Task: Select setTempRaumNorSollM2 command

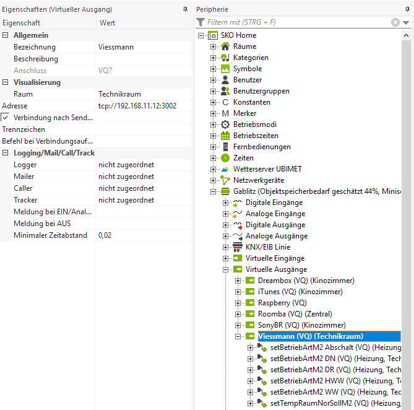Action: 335,403
